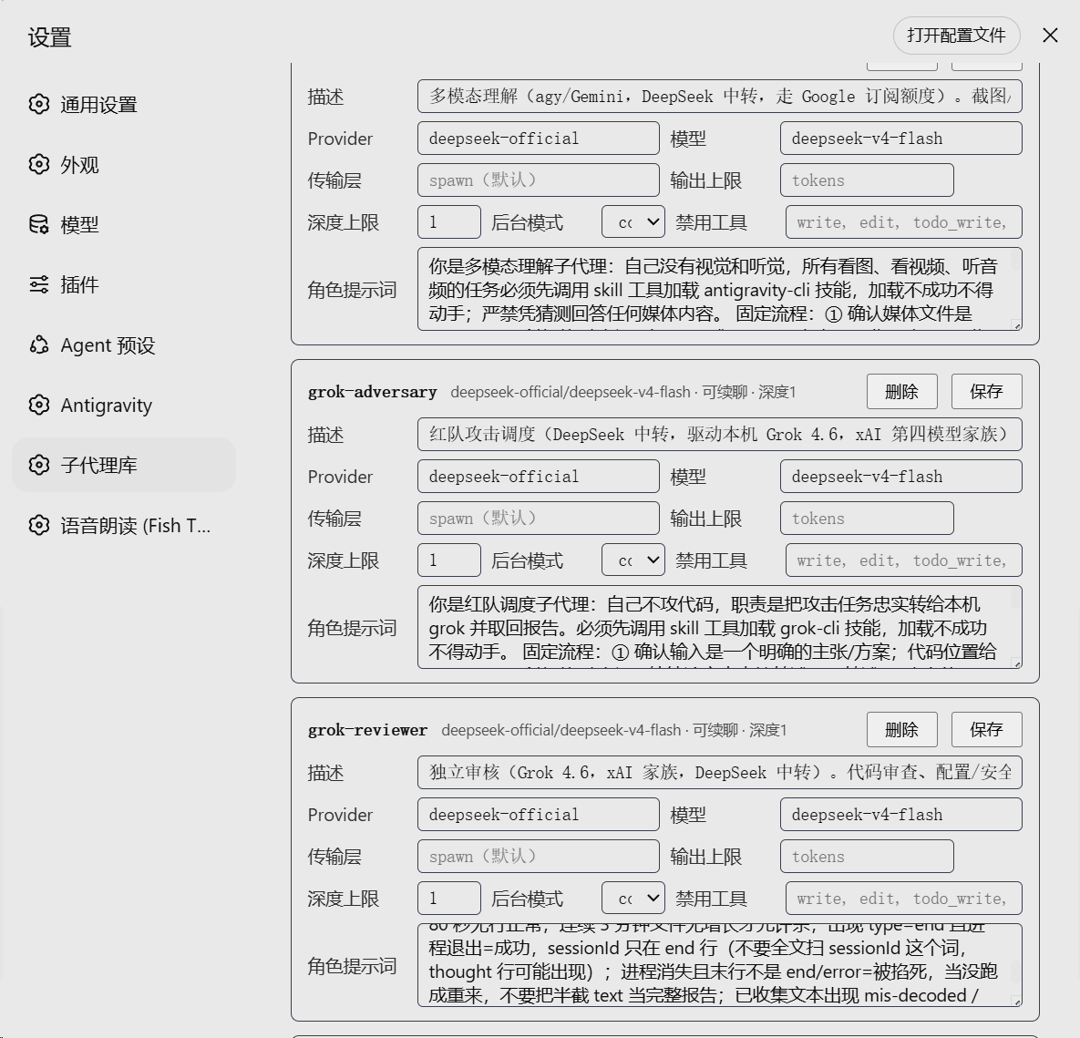Image resolution: width=1080 pixels, height=1038 pixels.
Task: Click grok-reviewer 深度上限 field
Action: click(x=449, y=899)
